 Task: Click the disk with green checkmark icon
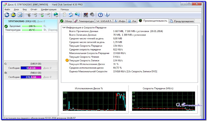[41, 15]
